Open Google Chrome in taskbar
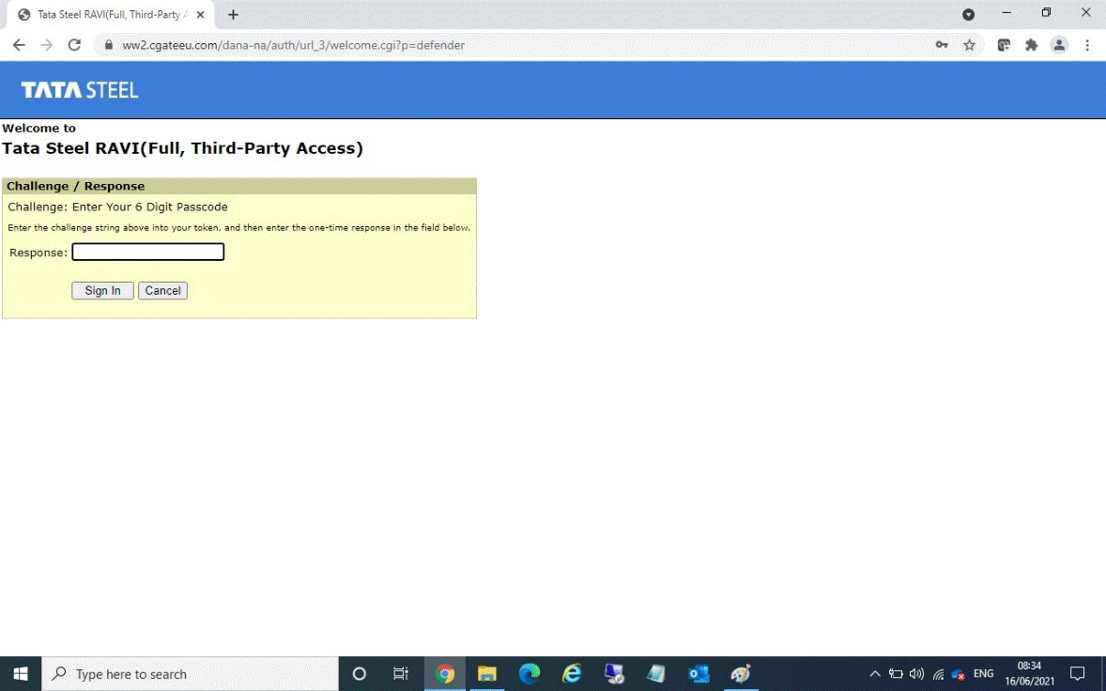This screenshot has width=1106, height=691. [x=444, y=674]
